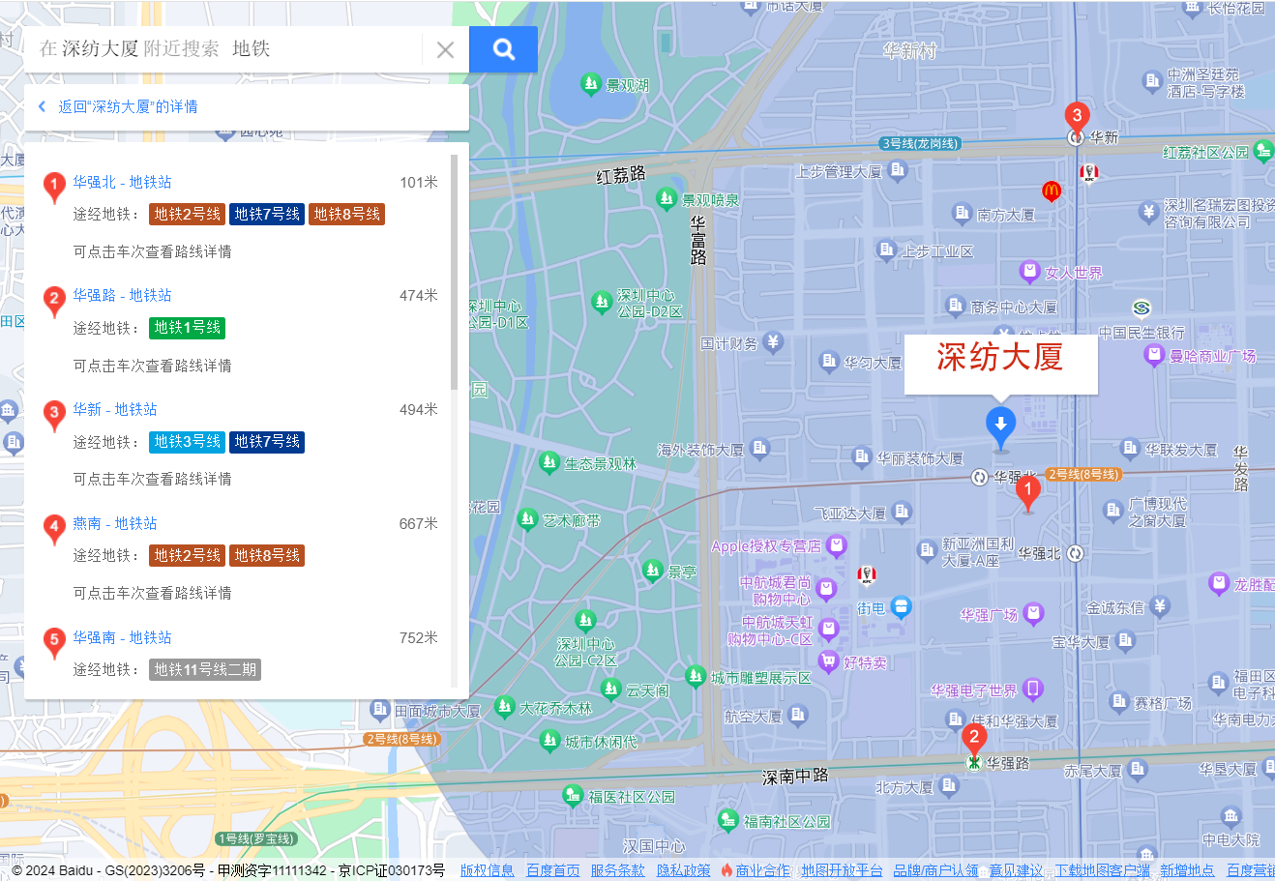Open the 意见建议 footer link
Viewport: 1275px width, 881px height.
(1016, 870)
